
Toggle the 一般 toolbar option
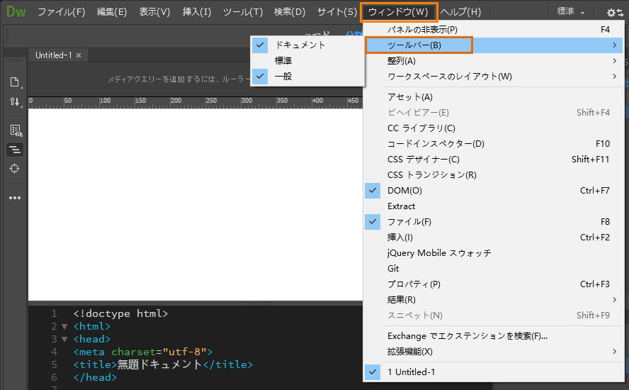[307, 77]
